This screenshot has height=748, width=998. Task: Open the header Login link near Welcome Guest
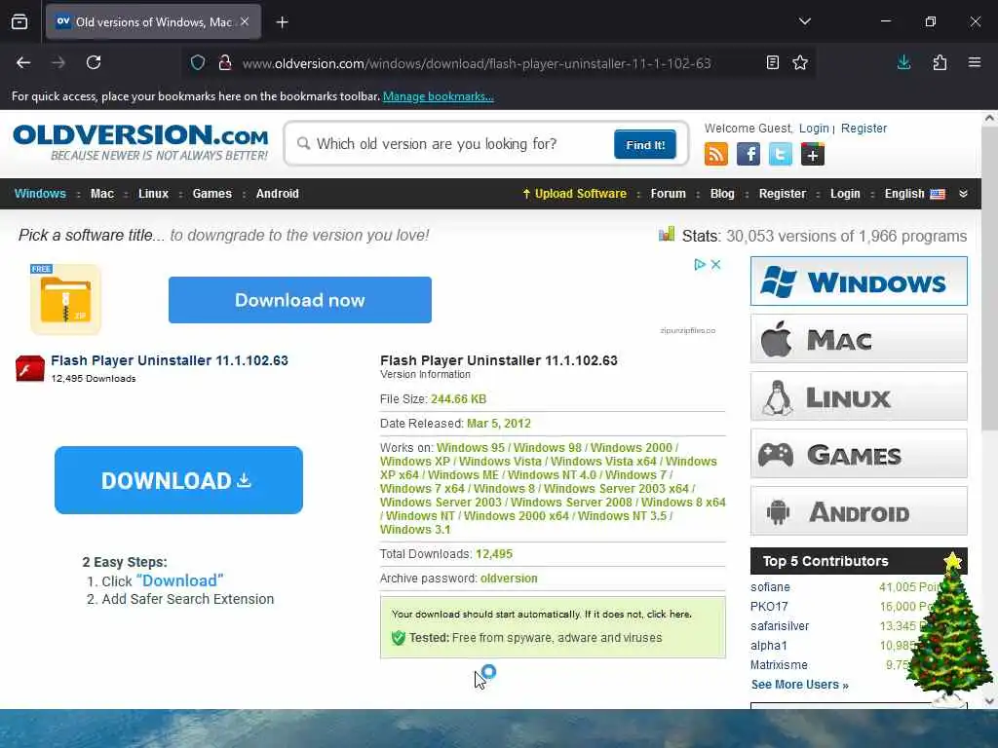coord(814,129)
